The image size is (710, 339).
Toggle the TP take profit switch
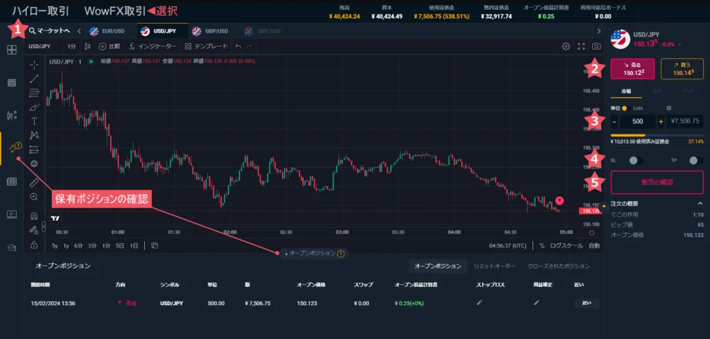(x=696, y=160)
